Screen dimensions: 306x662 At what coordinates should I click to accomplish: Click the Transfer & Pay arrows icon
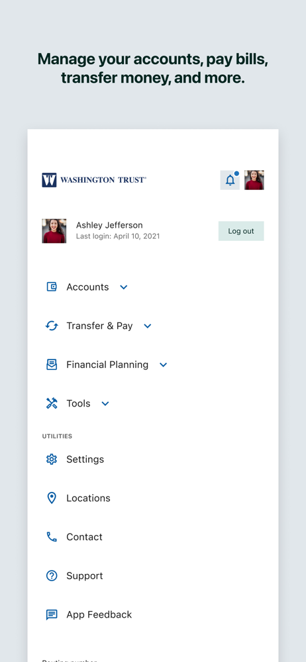point(52,326)
